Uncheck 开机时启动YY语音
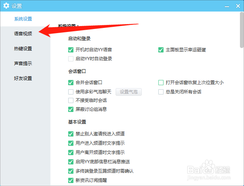The width and height of the screenshot is (244, 186). (71, 50)
